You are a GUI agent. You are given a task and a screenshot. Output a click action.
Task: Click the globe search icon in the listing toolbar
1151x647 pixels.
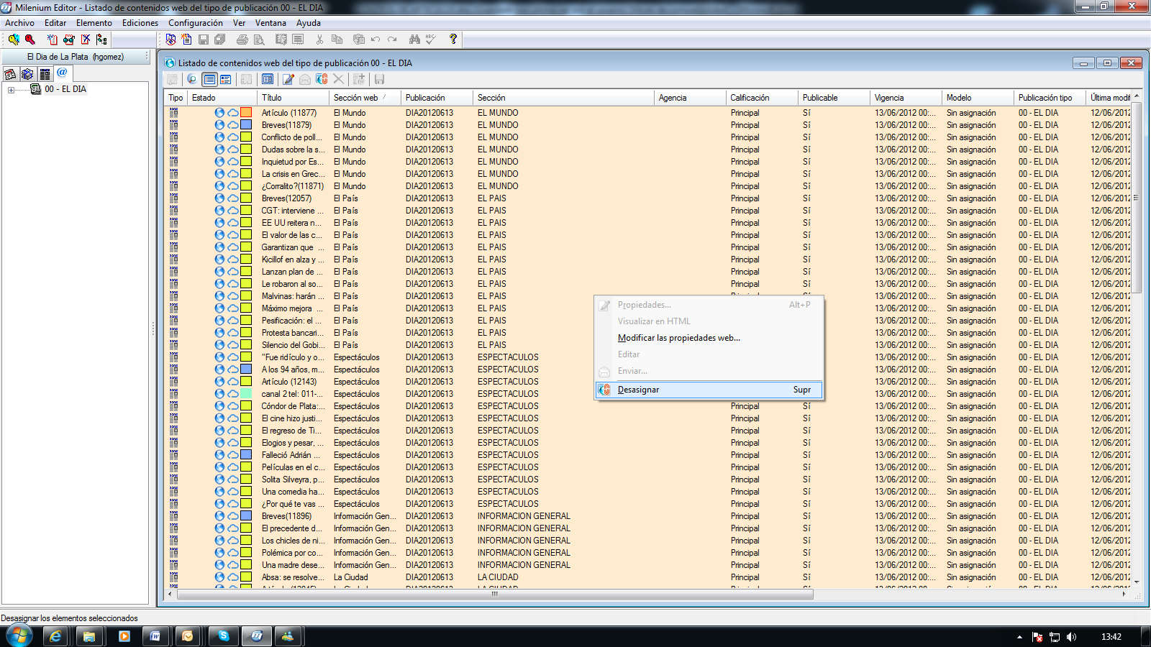pyautogui.click(x=191, y=79)
